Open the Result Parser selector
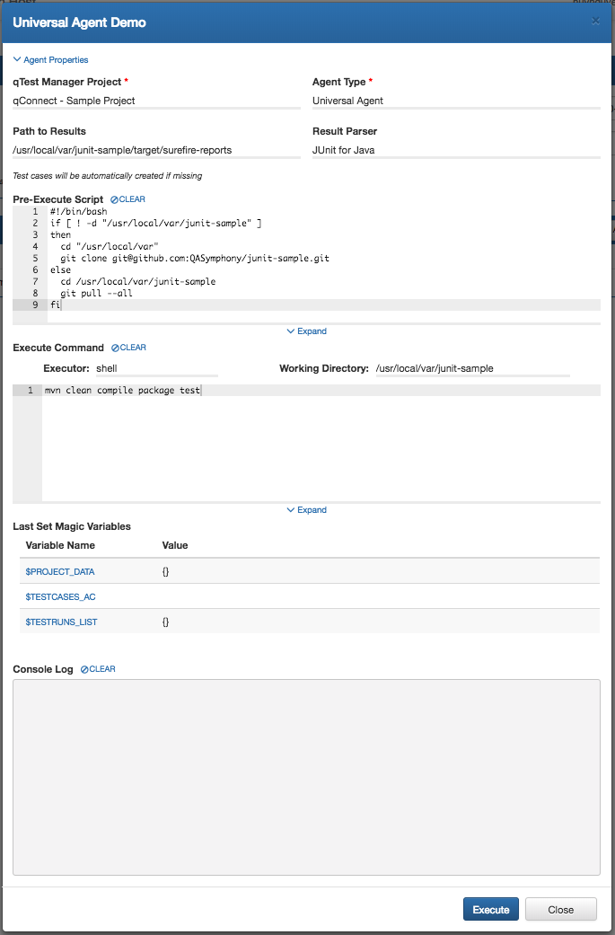 455,150
